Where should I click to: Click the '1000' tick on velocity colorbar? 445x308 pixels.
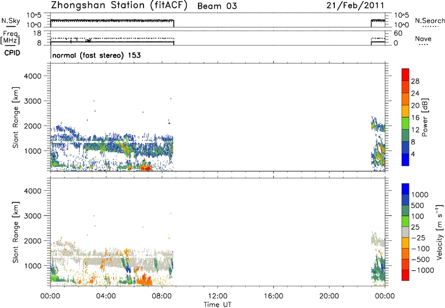420,195
